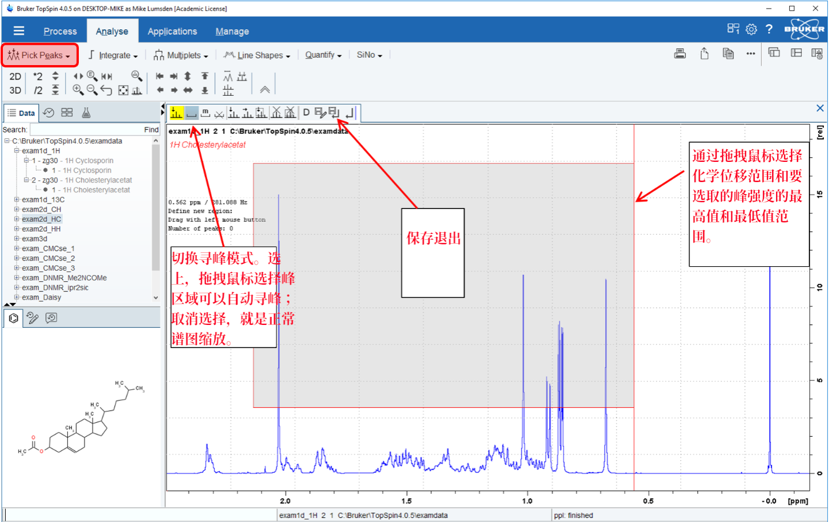Open the Pick Peaks dropdown

pos(40,55)
